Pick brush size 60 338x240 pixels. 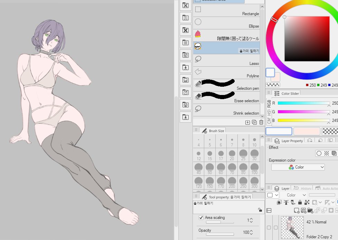click(x=221, y=169)
